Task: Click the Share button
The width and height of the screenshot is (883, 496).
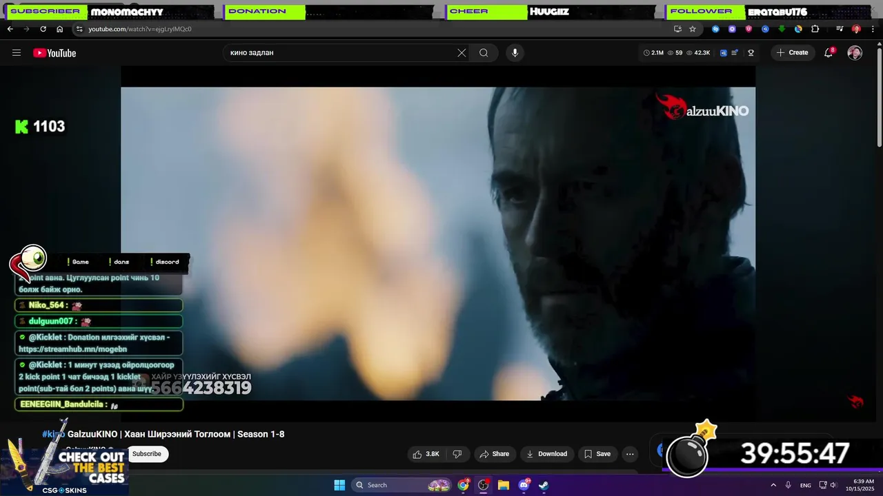Action: coord(494,454)
